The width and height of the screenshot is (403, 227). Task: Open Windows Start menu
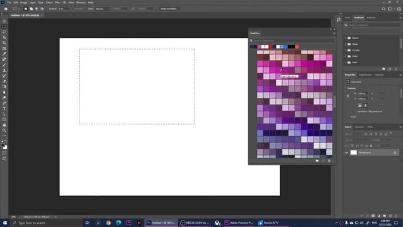5,223
